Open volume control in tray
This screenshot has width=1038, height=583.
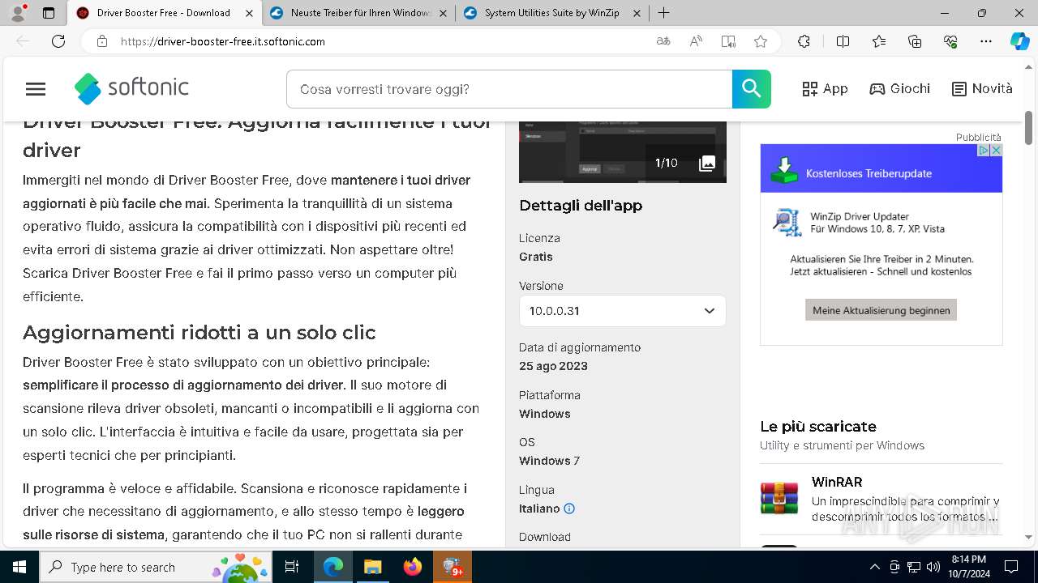pyautogui.click(x=933, y=567)
